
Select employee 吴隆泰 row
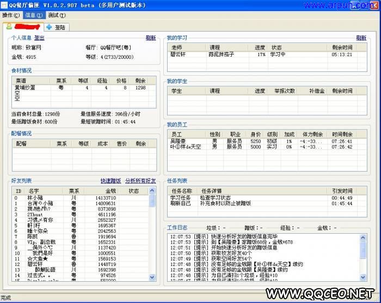point(267,141)
